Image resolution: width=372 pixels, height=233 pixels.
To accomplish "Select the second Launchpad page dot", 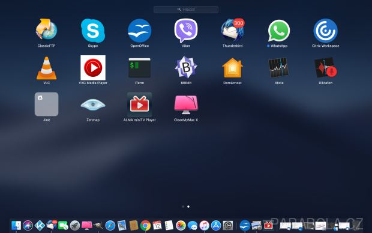I will pyautogui.click(x=188, y=207).
